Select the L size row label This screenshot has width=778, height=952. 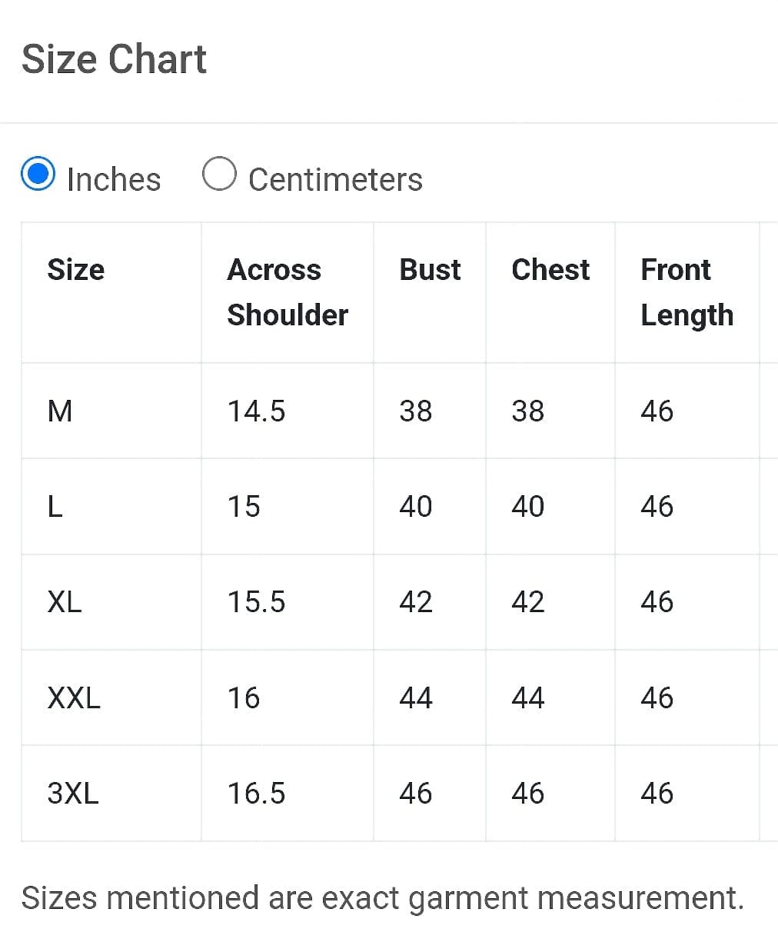click(x=55, y=507)
